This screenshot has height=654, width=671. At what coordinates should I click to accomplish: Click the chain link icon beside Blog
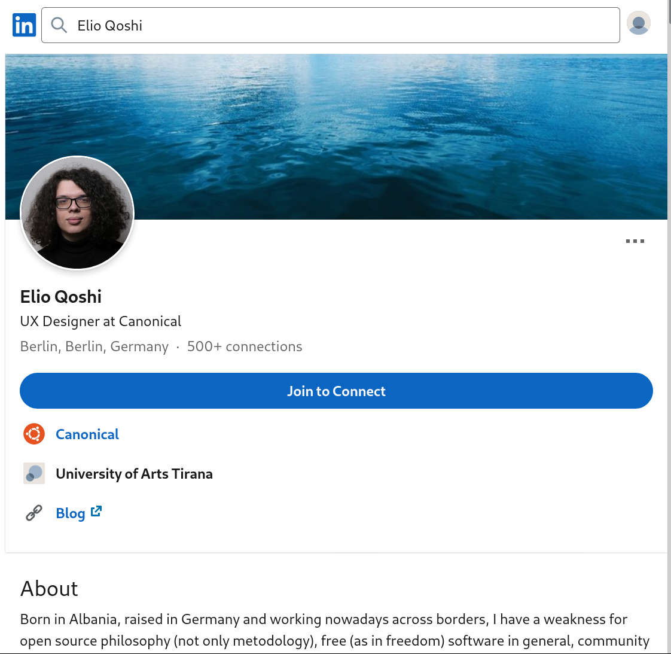click(x=34, y=513)
